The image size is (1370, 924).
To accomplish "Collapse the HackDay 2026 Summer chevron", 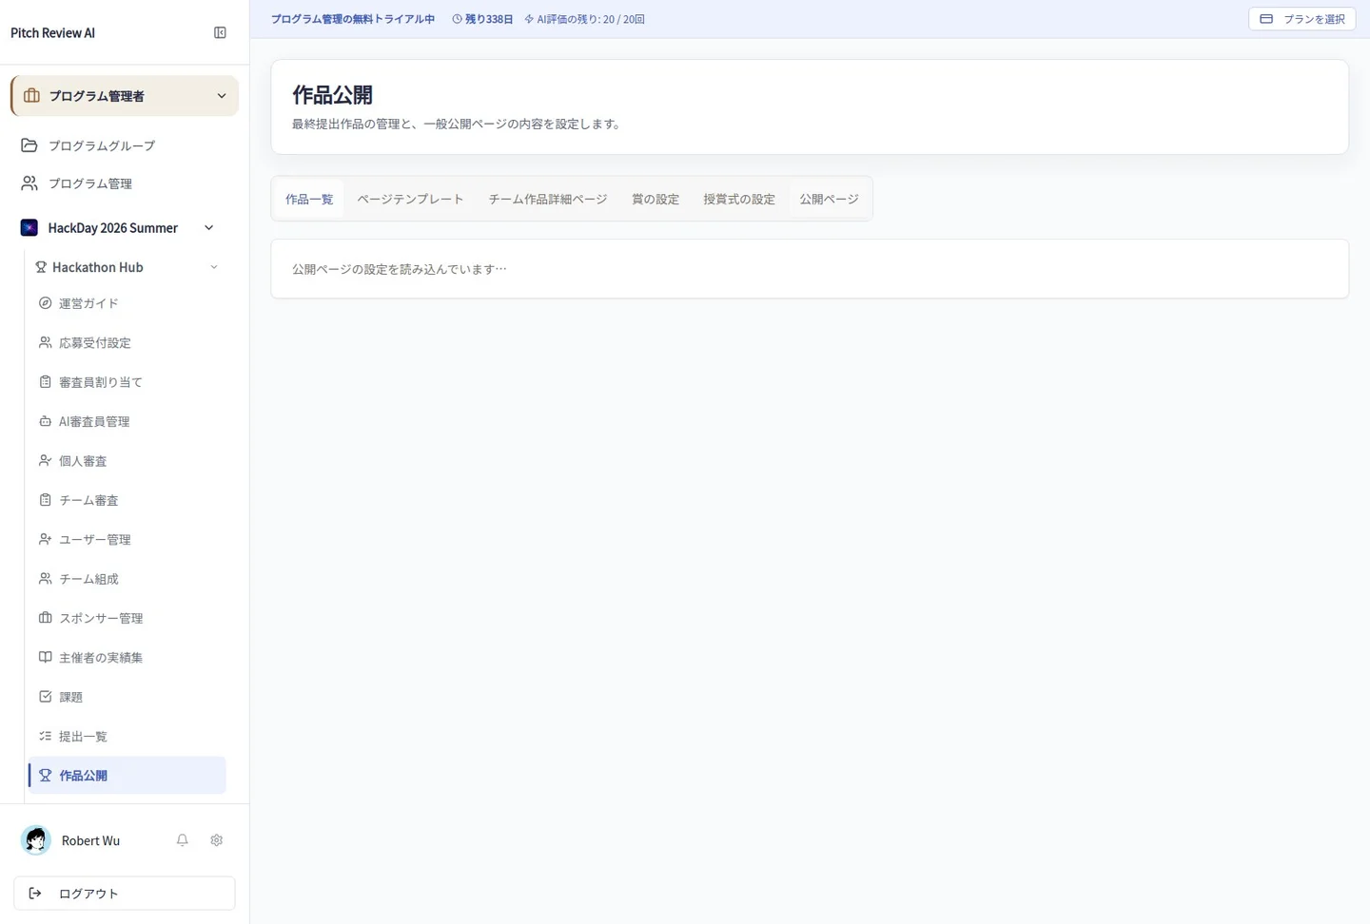I will click(209, 228).
